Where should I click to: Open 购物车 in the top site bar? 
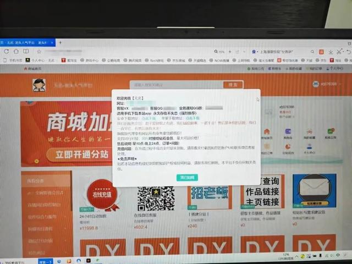pyautogui.click(x=274, y=68)
